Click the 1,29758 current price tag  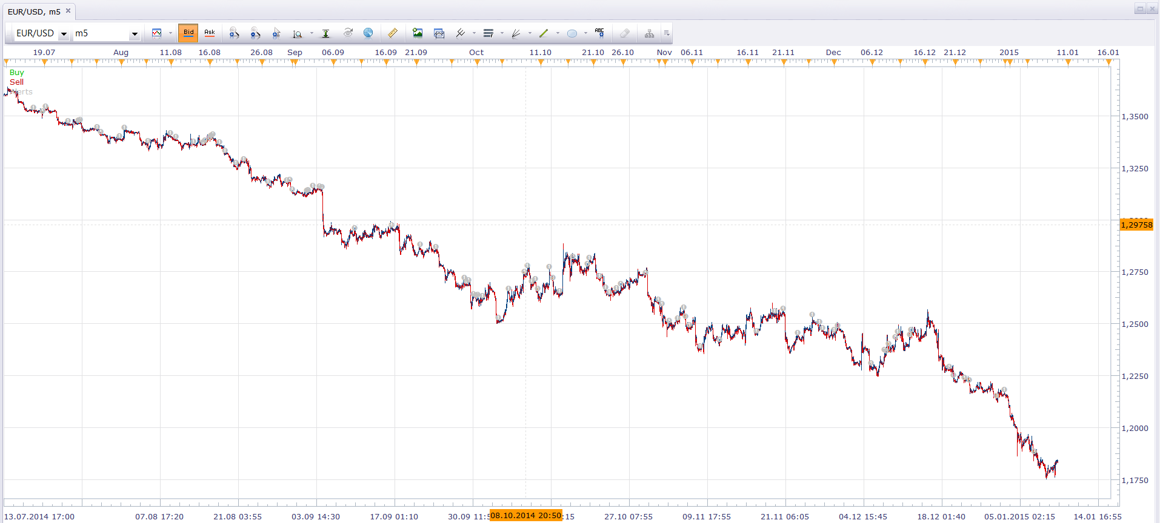(1136, 225)
